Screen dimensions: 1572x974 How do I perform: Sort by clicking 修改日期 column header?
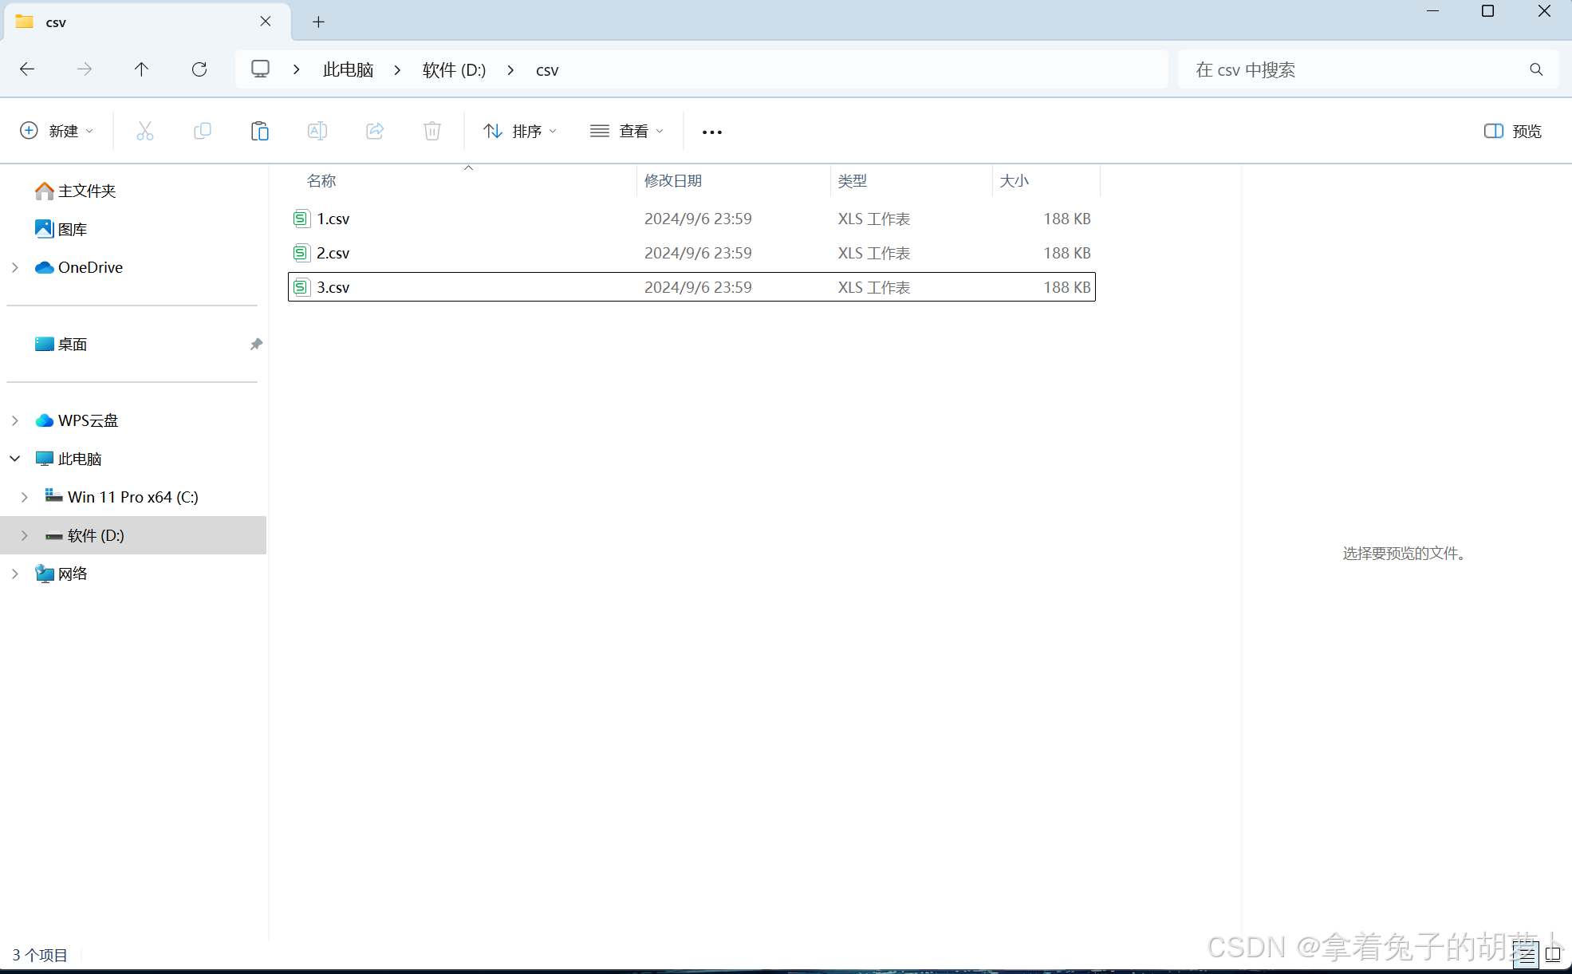tap(673, 180)
